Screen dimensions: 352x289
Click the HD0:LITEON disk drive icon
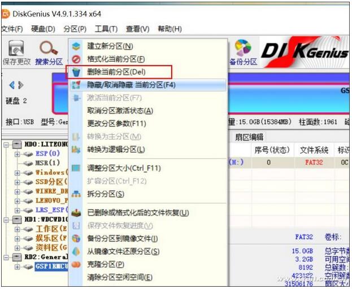17,145
